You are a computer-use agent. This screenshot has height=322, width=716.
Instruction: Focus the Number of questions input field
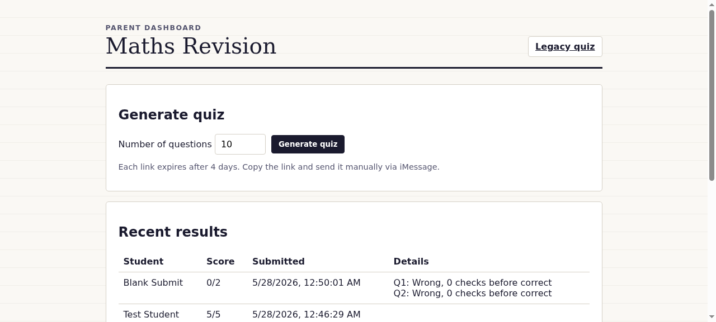point(240,144)
